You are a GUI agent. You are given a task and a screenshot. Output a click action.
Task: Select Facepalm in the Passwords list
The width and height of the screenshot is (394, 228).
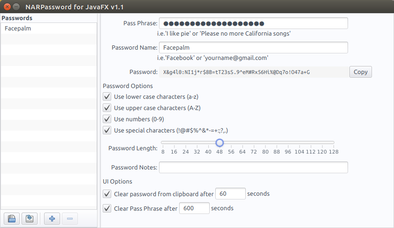point(18,29)
